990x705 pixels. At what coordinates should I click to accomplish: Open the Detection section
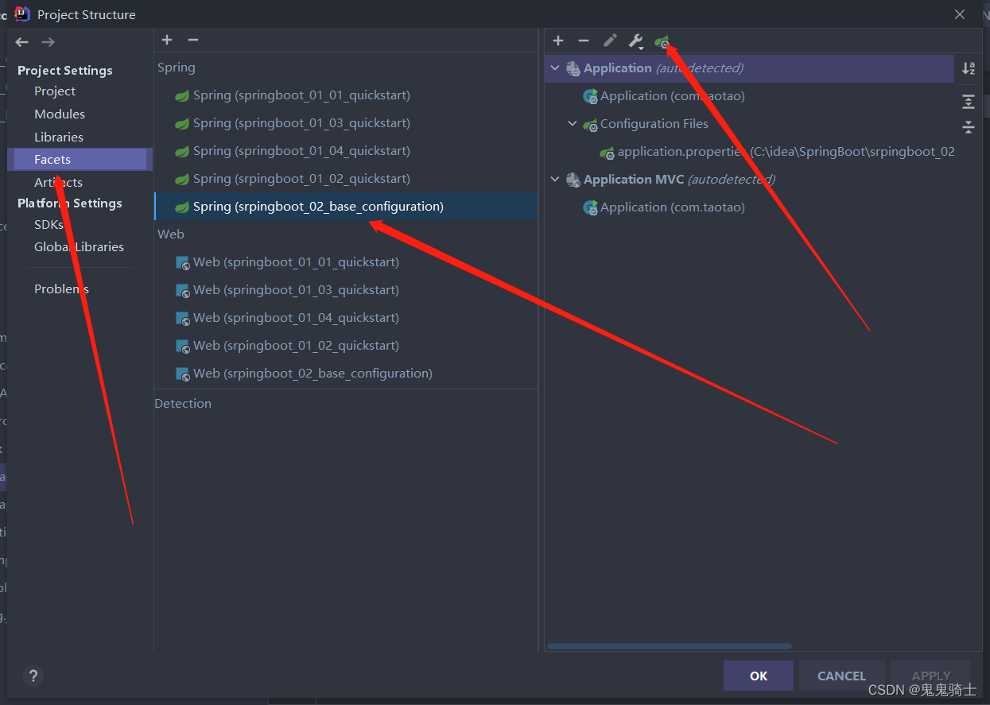click(183, 404)
